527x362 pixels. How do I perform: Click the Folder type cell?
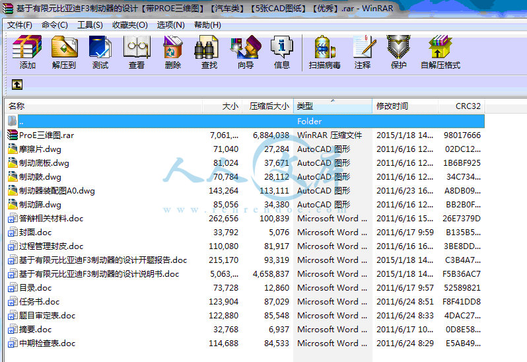309,122
